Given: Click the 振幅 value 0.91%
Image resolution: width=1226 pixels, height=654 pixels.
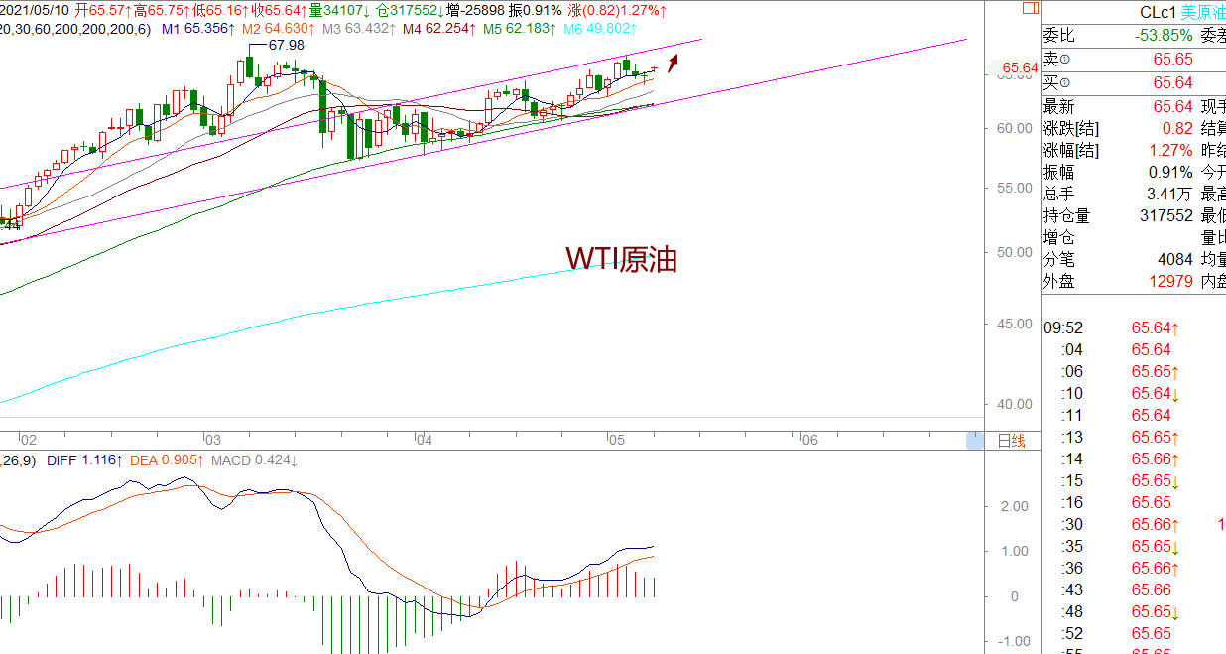Looking at the screenshot, I should point(1170,173).
